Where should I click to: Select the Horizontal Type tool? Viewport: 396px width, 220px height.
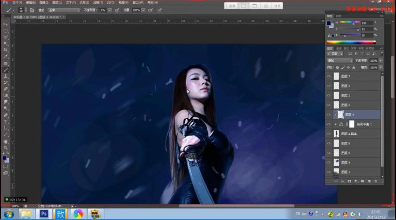click(6, 122)
